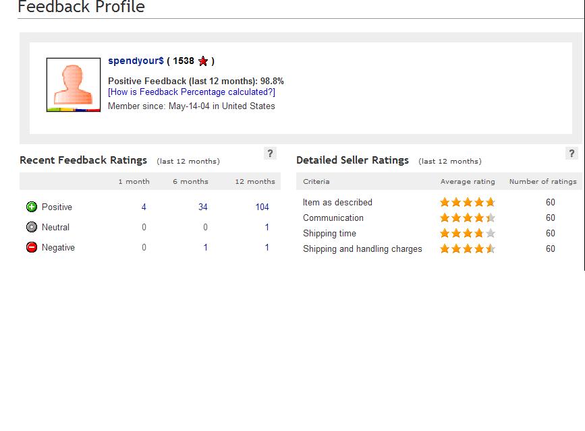The image size is (585, 431).
Task: Click the Communication star rating
Action: tap(468, 218)
